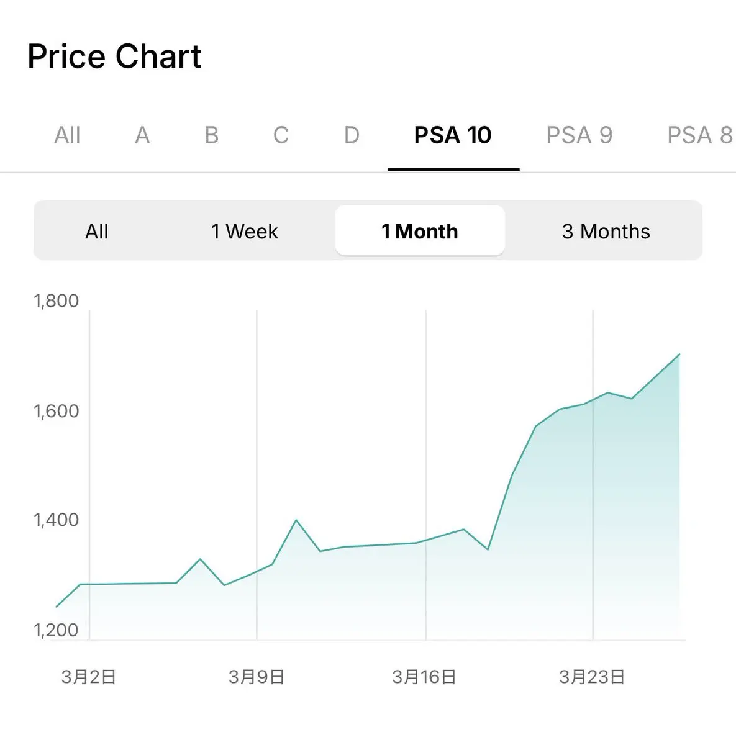Click the 1,400 price axis label
The height and width of the screenshot is (745, 736).
point(56,520)
